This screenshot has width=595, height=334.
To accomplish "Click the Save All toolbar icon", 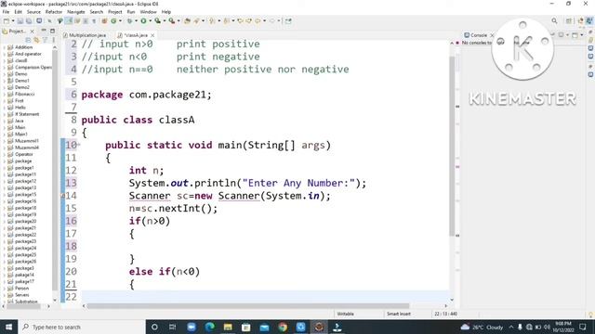I will [x=29, y=20].
